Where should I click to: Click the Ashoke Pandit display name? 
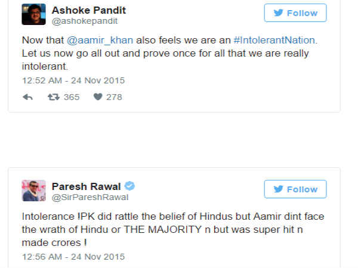click(89, 10)
